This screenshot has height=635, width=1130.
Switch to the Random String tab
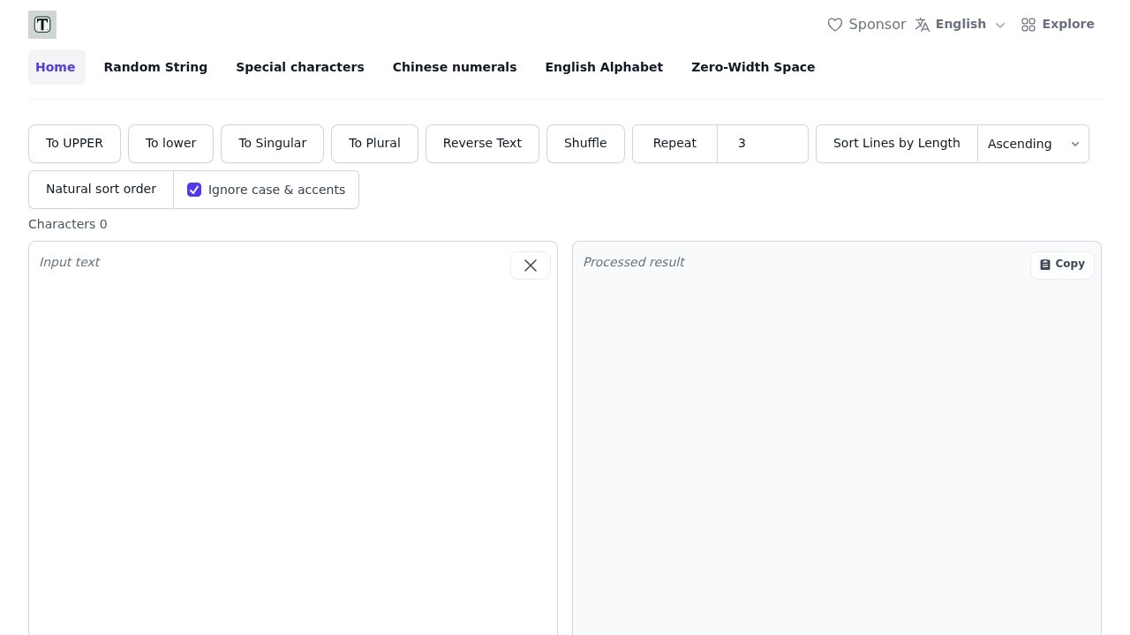[155, 67]
